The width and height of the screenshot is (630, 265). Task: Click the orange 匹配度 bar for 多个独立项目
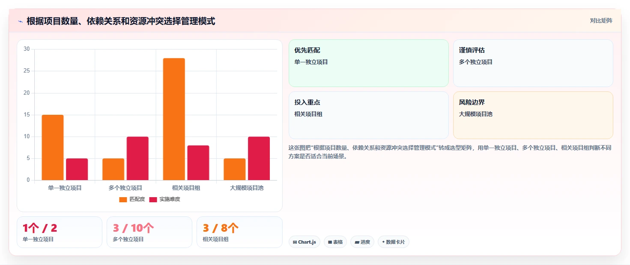(x=113, y=169)
